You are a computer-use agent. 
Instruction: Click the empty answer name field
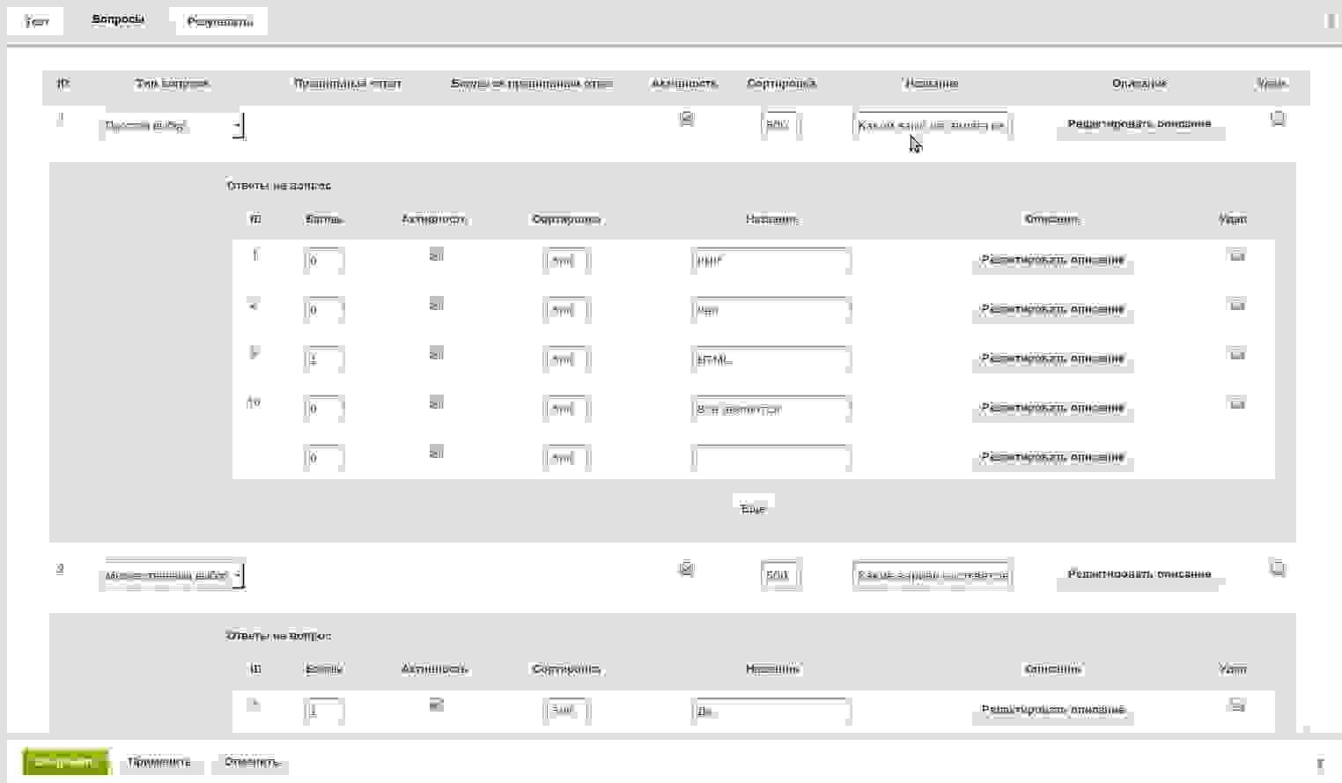[771, 458]
